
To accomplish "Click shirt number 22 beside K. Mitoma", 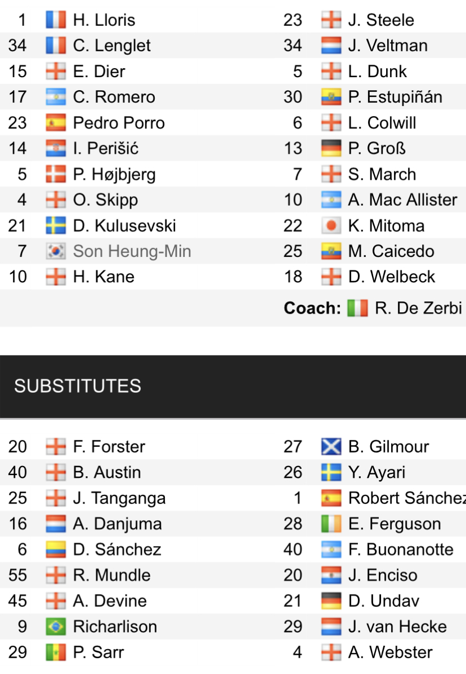I will (x=293, y=226).
